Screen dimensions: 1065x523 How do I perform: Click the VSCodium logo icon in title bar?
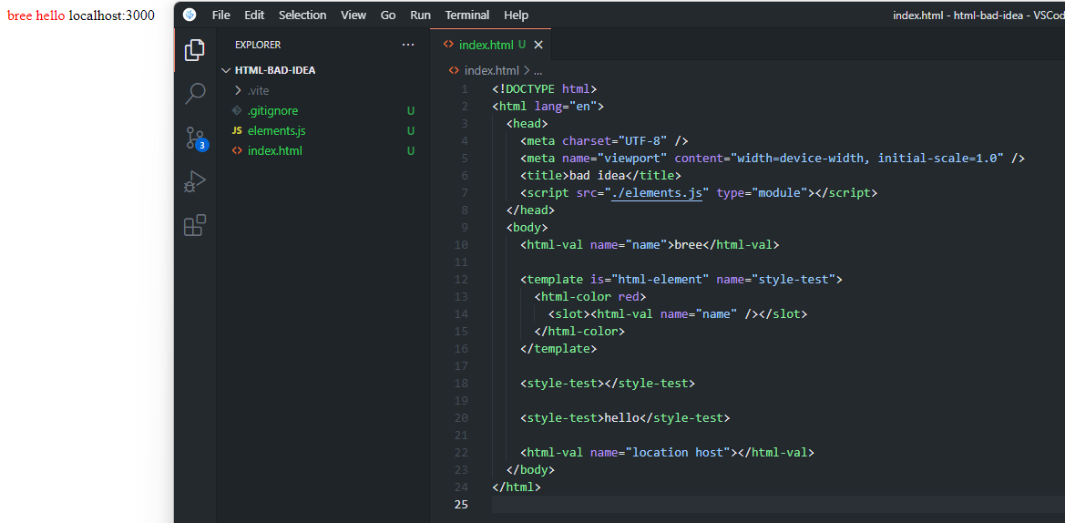189,15
